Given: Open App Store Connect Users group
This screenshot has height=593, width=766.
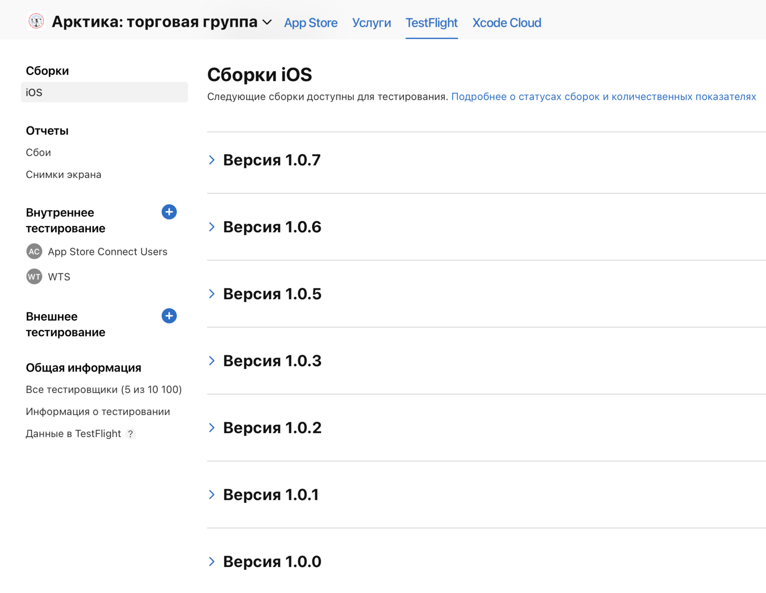Looking at the screenshot, I should pyautogui.click(x=108, y=251).
